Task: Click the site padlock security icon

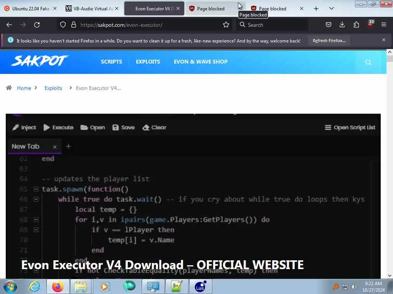Action: point(73,25)
